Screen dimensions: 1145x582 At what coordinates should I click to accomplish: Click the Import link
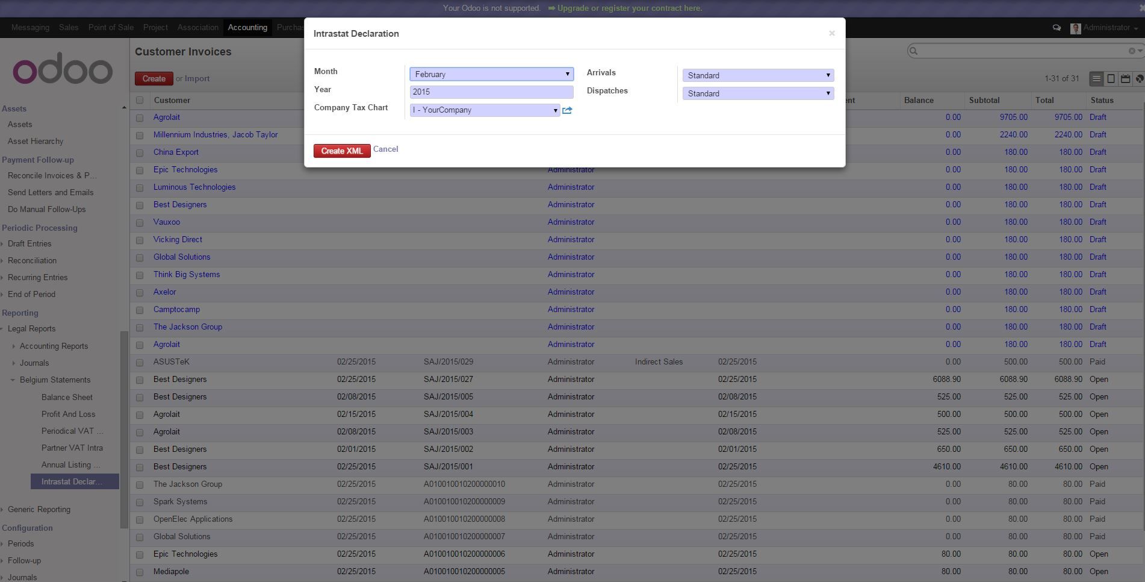pyautogui.click(x=197, y=78)
